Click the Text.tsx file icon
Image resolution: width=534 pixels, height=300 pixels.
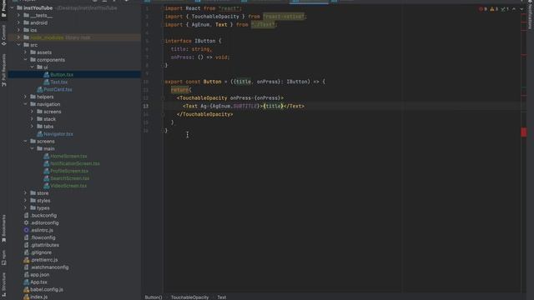point(47,82)
